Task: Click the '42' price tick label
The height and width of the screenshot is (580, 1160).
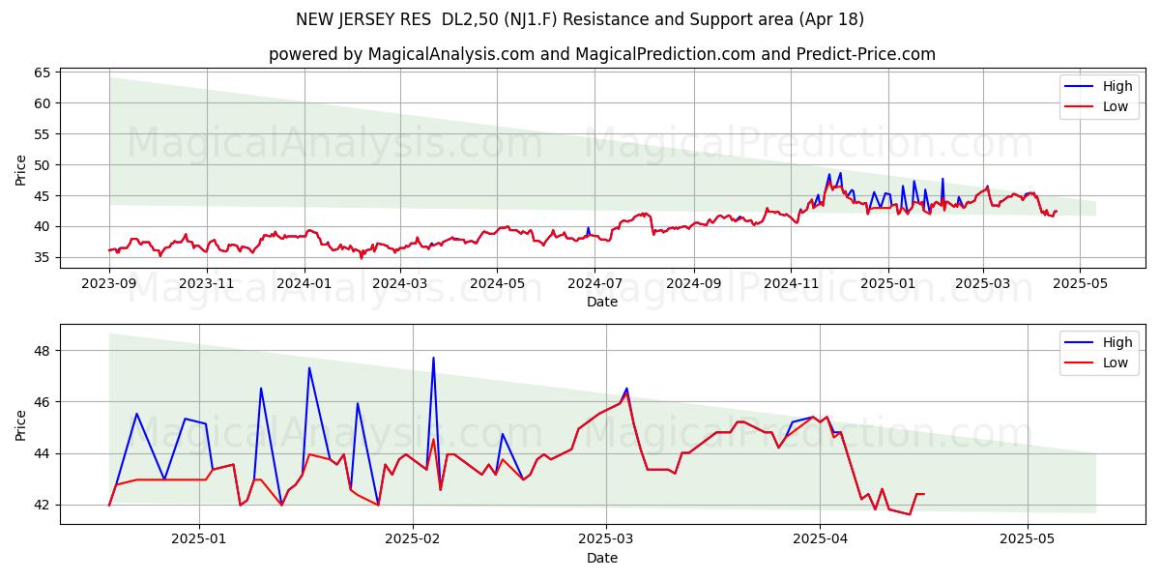Action: pyautogui.click(x=43, y=505)
